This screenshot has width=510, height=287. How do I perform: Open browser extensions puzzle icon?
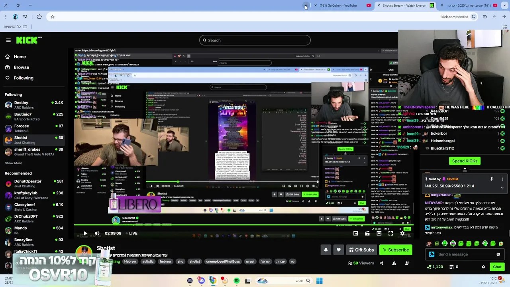coord(39,17)
